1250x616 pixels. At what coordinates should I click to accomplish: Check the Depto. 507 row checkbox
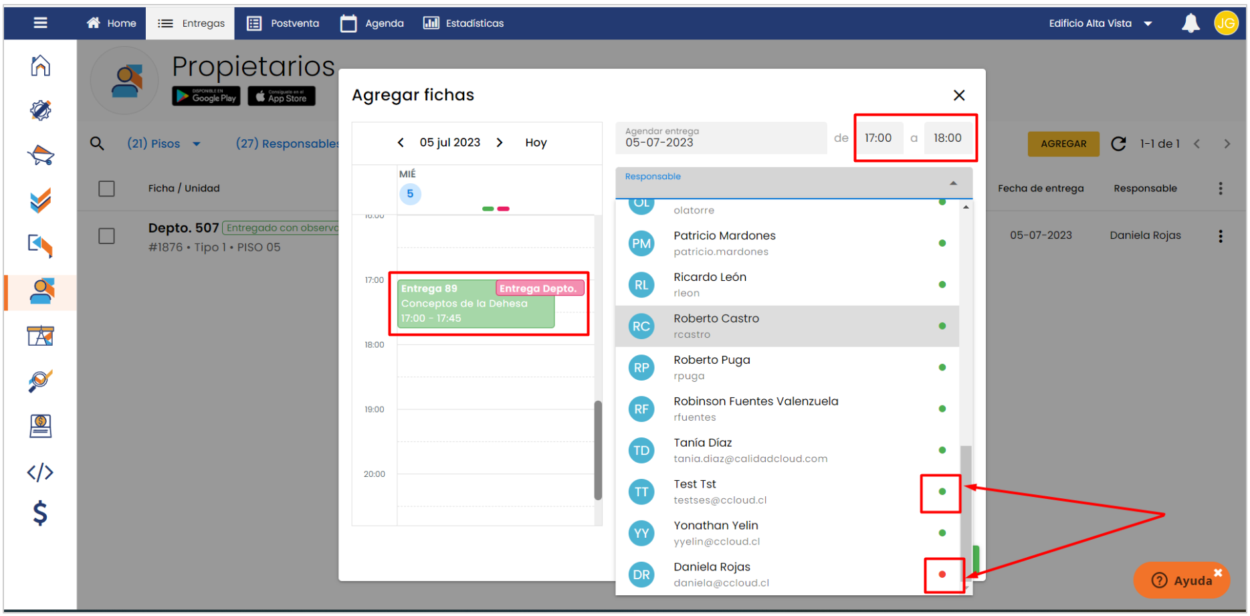(106, 236)
